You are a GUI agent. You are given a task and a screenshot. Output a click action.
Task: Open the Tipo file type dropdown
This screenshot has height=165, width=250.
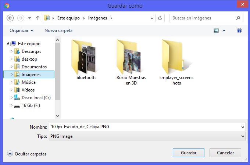point(147,136)
